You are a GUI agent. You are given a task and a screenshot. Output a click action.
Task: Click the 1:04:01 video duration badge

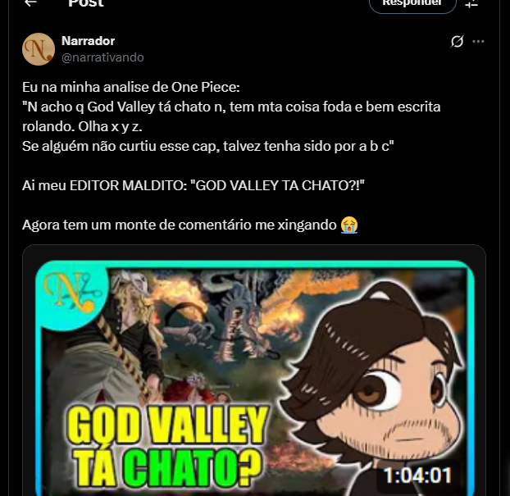[x=417, y=476]
